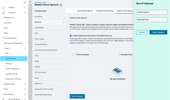This screenshot has height=100, width=170.
Task: Open Overview in the sidebar
Action: [x=7, y=23]
